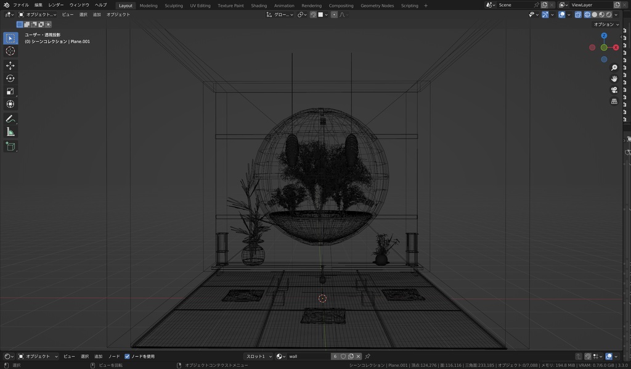The image size is (631, 369).
Task: Open the pivot point dropdown
Action: click(302, 15)
